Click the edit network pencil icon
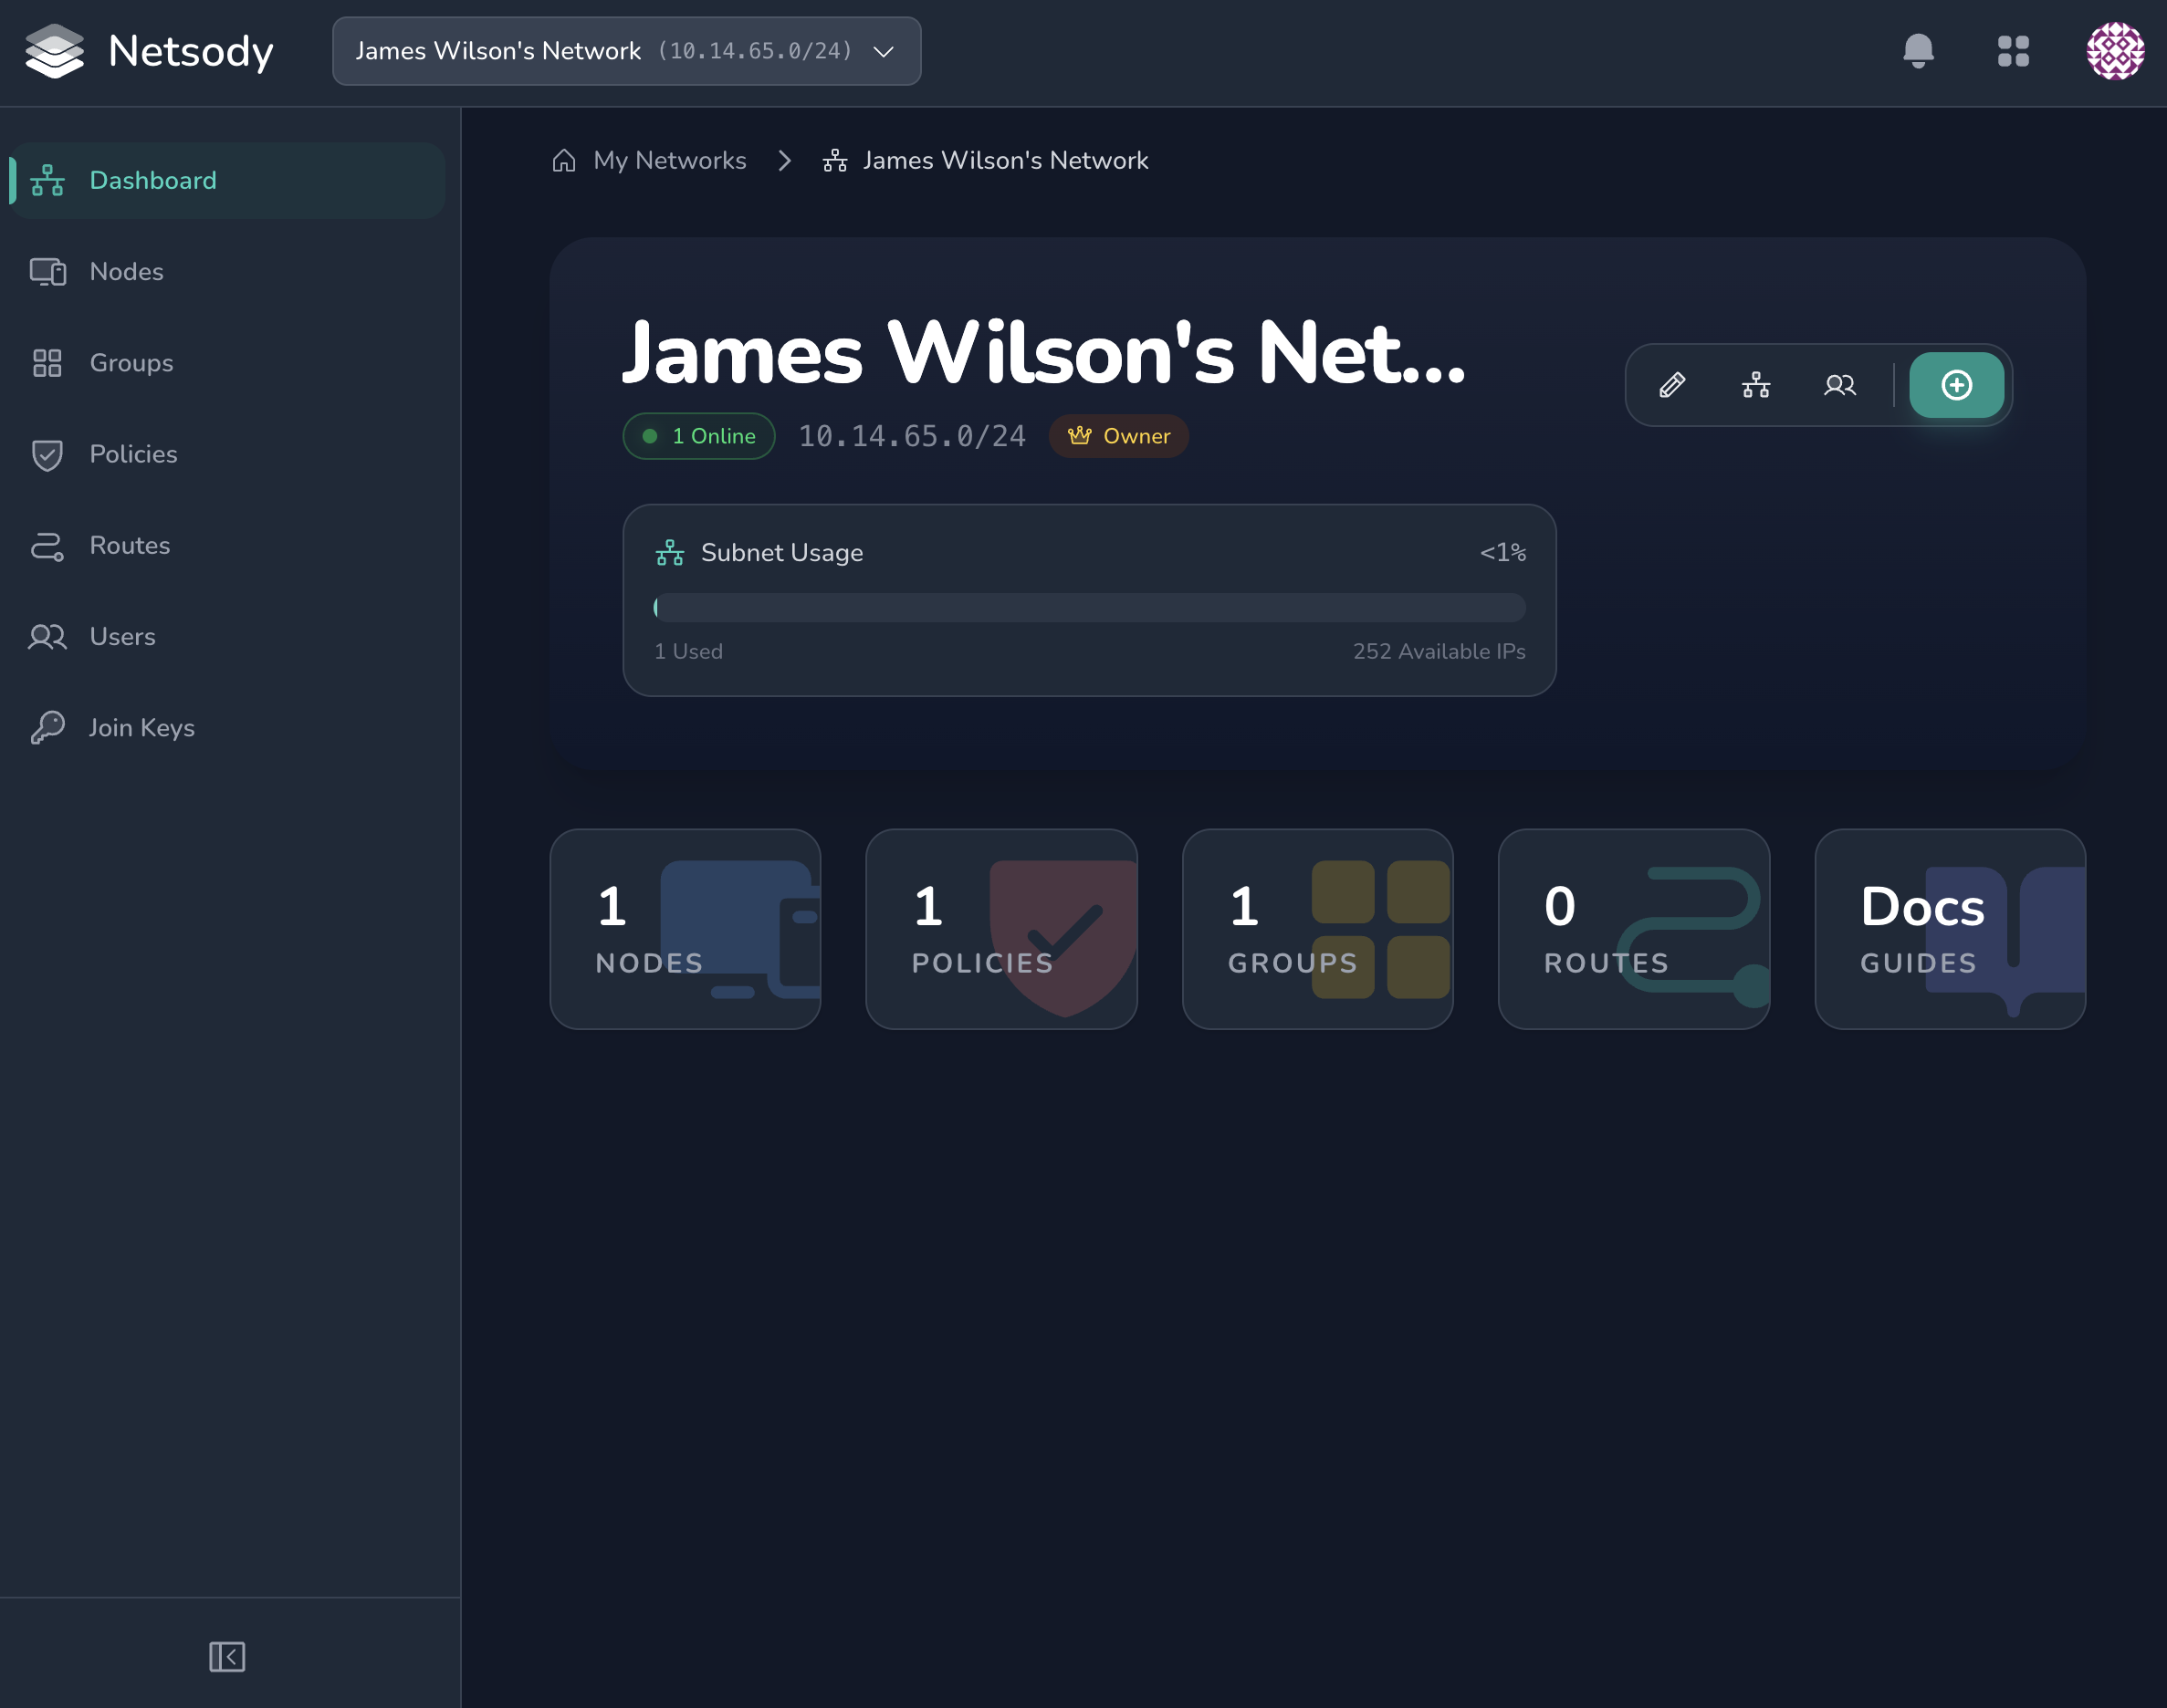The height and width of the screenshot is (1708, 2167). (x=1671, y=385)
